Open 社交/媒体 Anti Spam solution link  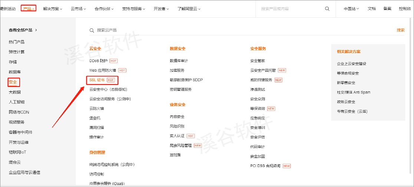coord(354,92)
